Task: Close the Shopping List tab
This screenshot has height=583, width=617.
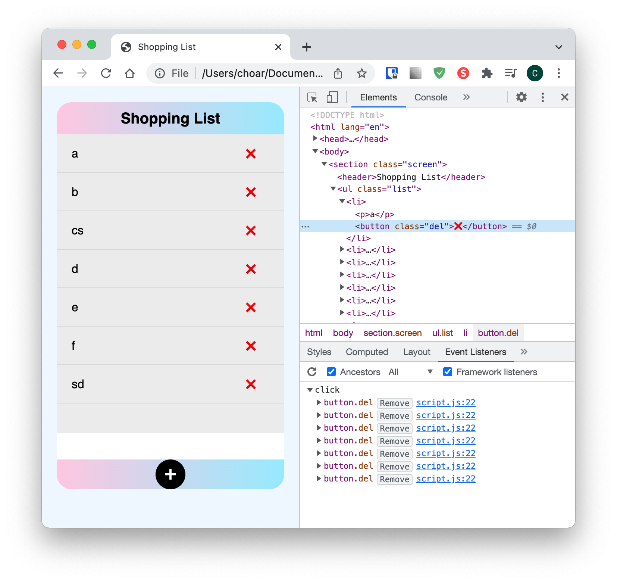Action: (278, 47)
